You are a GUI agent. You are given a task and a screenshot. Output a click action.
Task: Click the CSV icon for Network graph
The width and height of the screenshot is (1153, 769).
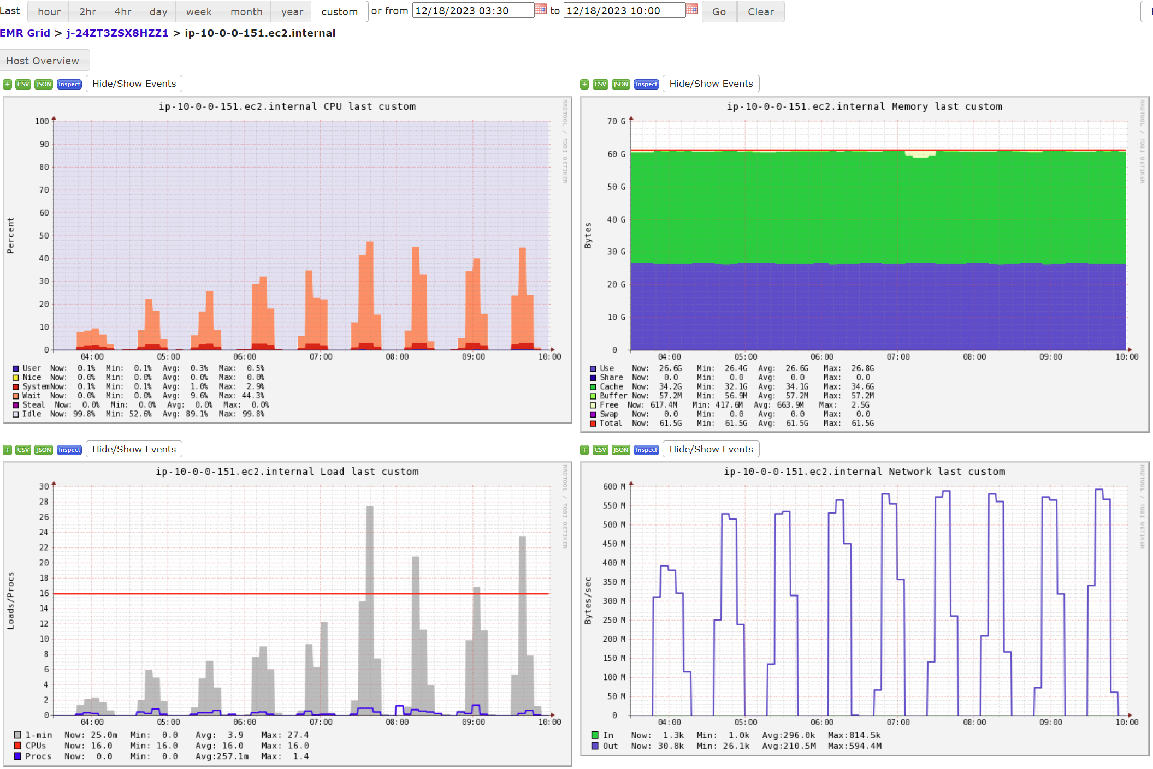pos(599,449)
